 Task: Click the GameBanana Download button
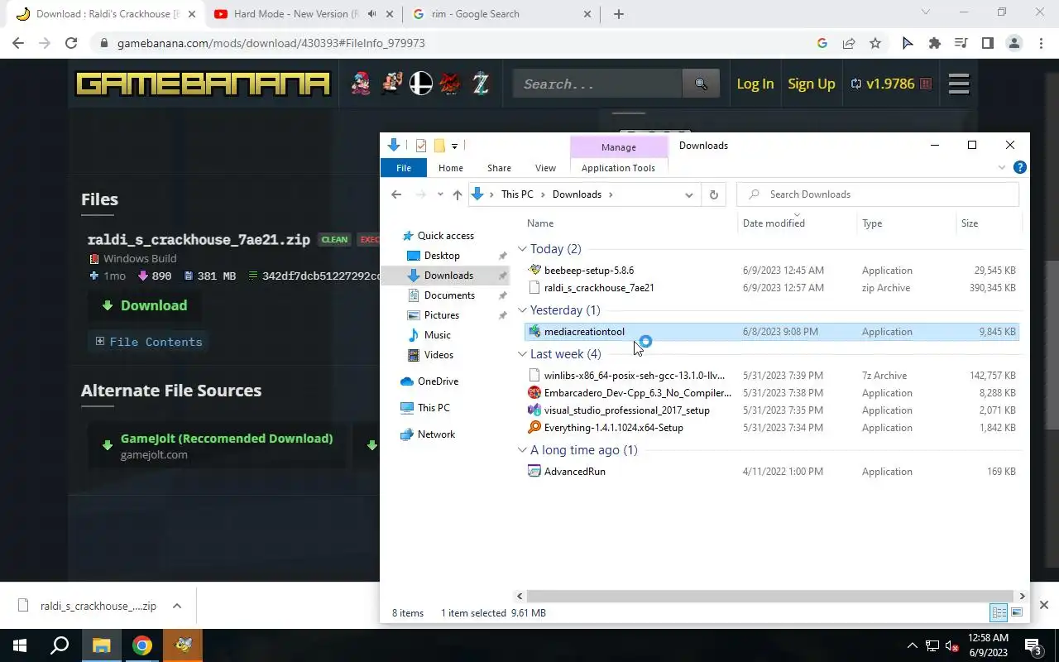click(144, 305)
